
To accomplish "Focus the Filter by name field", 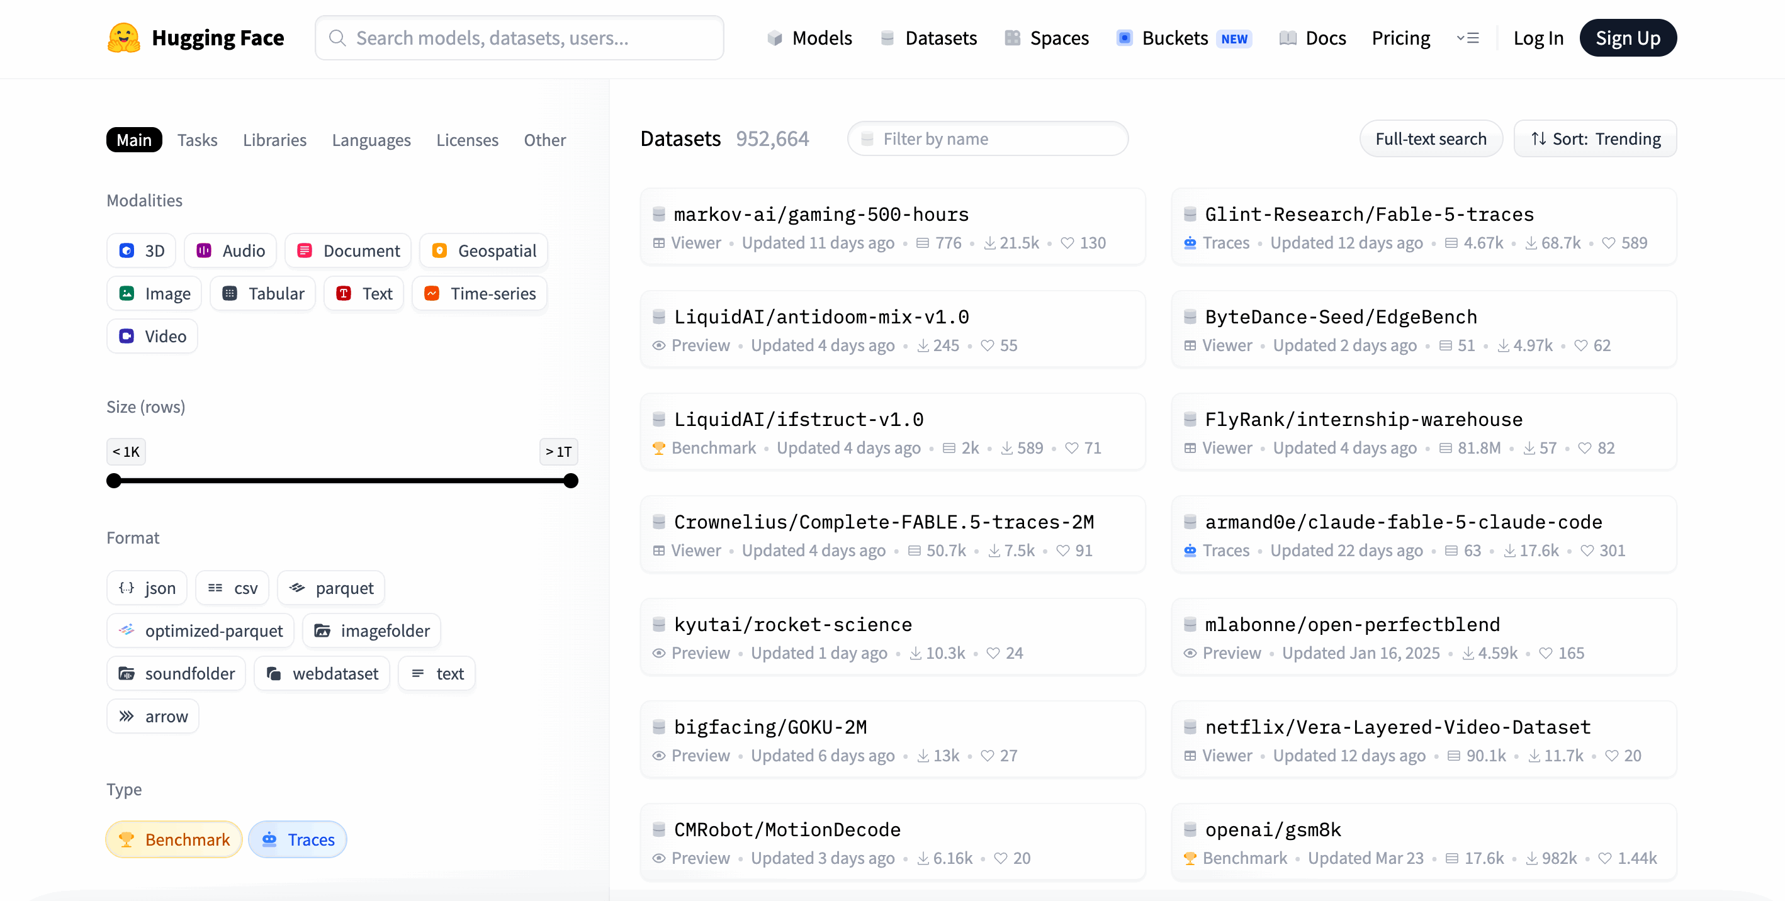I will pyautogui.click(x=988, y=138).
